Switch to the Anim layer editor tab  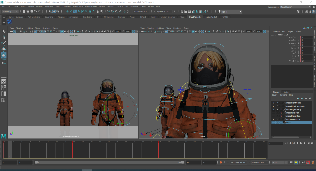[286, 92]
